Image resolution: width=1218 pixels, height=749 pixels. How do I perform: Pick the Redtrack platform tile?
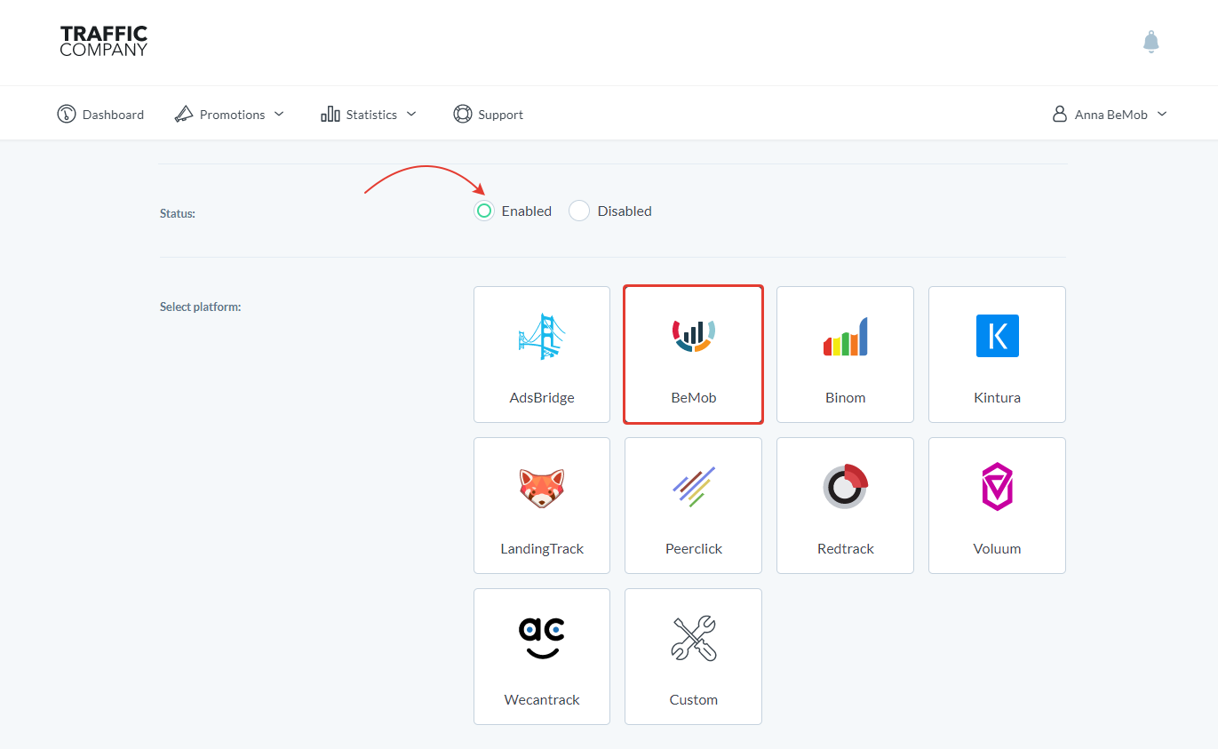click(x=845, y=506)
